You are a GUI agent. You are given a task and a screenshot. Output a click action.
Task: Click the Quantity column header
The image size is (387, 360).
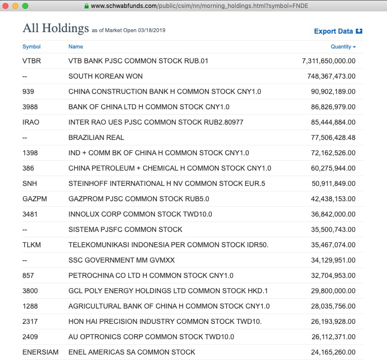(x=340, y=46)
